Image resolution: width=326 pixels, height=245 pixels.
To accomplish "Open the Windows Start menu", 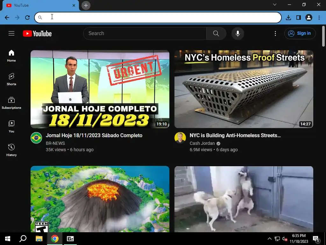I will [x=8, y=239].
